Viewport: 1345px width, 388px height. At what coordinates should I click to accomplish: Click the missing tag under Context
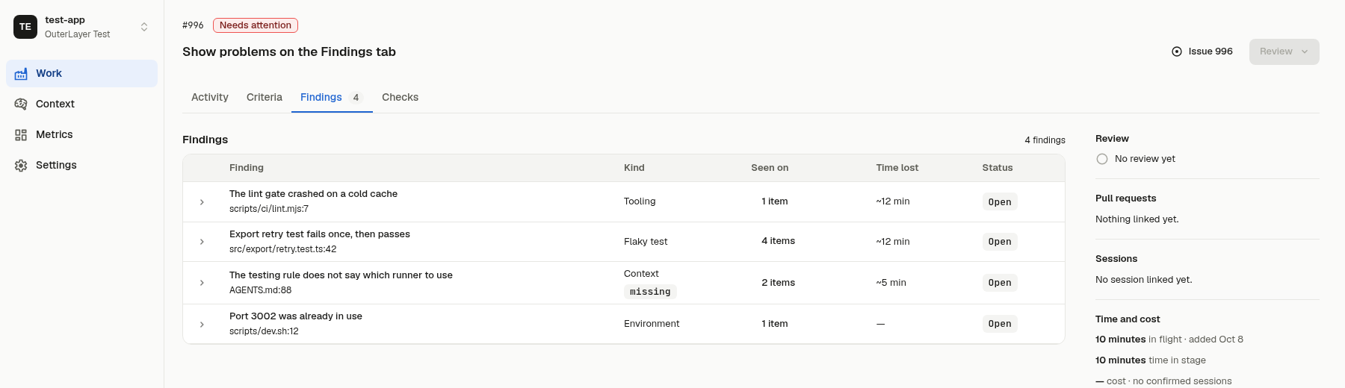click(x=650, y=292)
